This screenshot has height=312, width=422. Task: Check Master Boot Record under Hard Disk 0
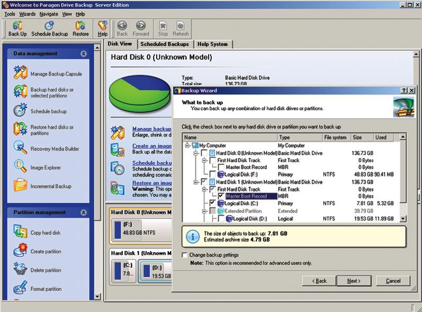(221, 167)
